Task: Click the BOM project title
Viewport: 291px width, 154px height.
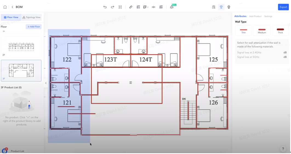Action: 19,7
